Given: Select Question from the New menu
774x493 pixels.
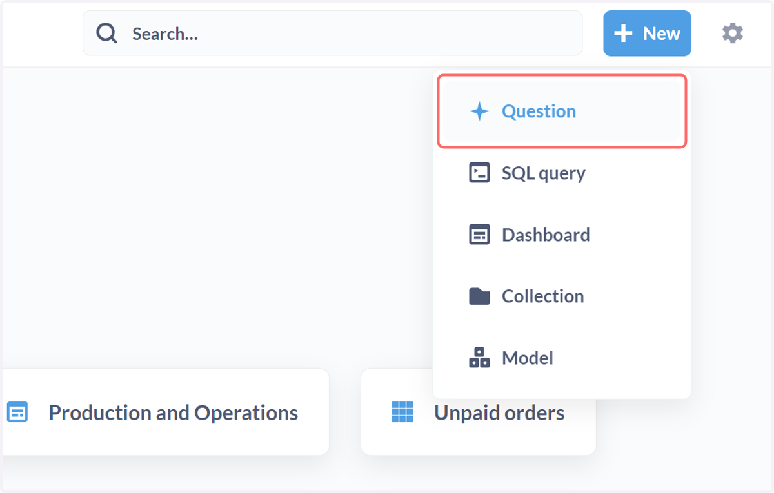Looking at the screenshot, I should [562, 111].
